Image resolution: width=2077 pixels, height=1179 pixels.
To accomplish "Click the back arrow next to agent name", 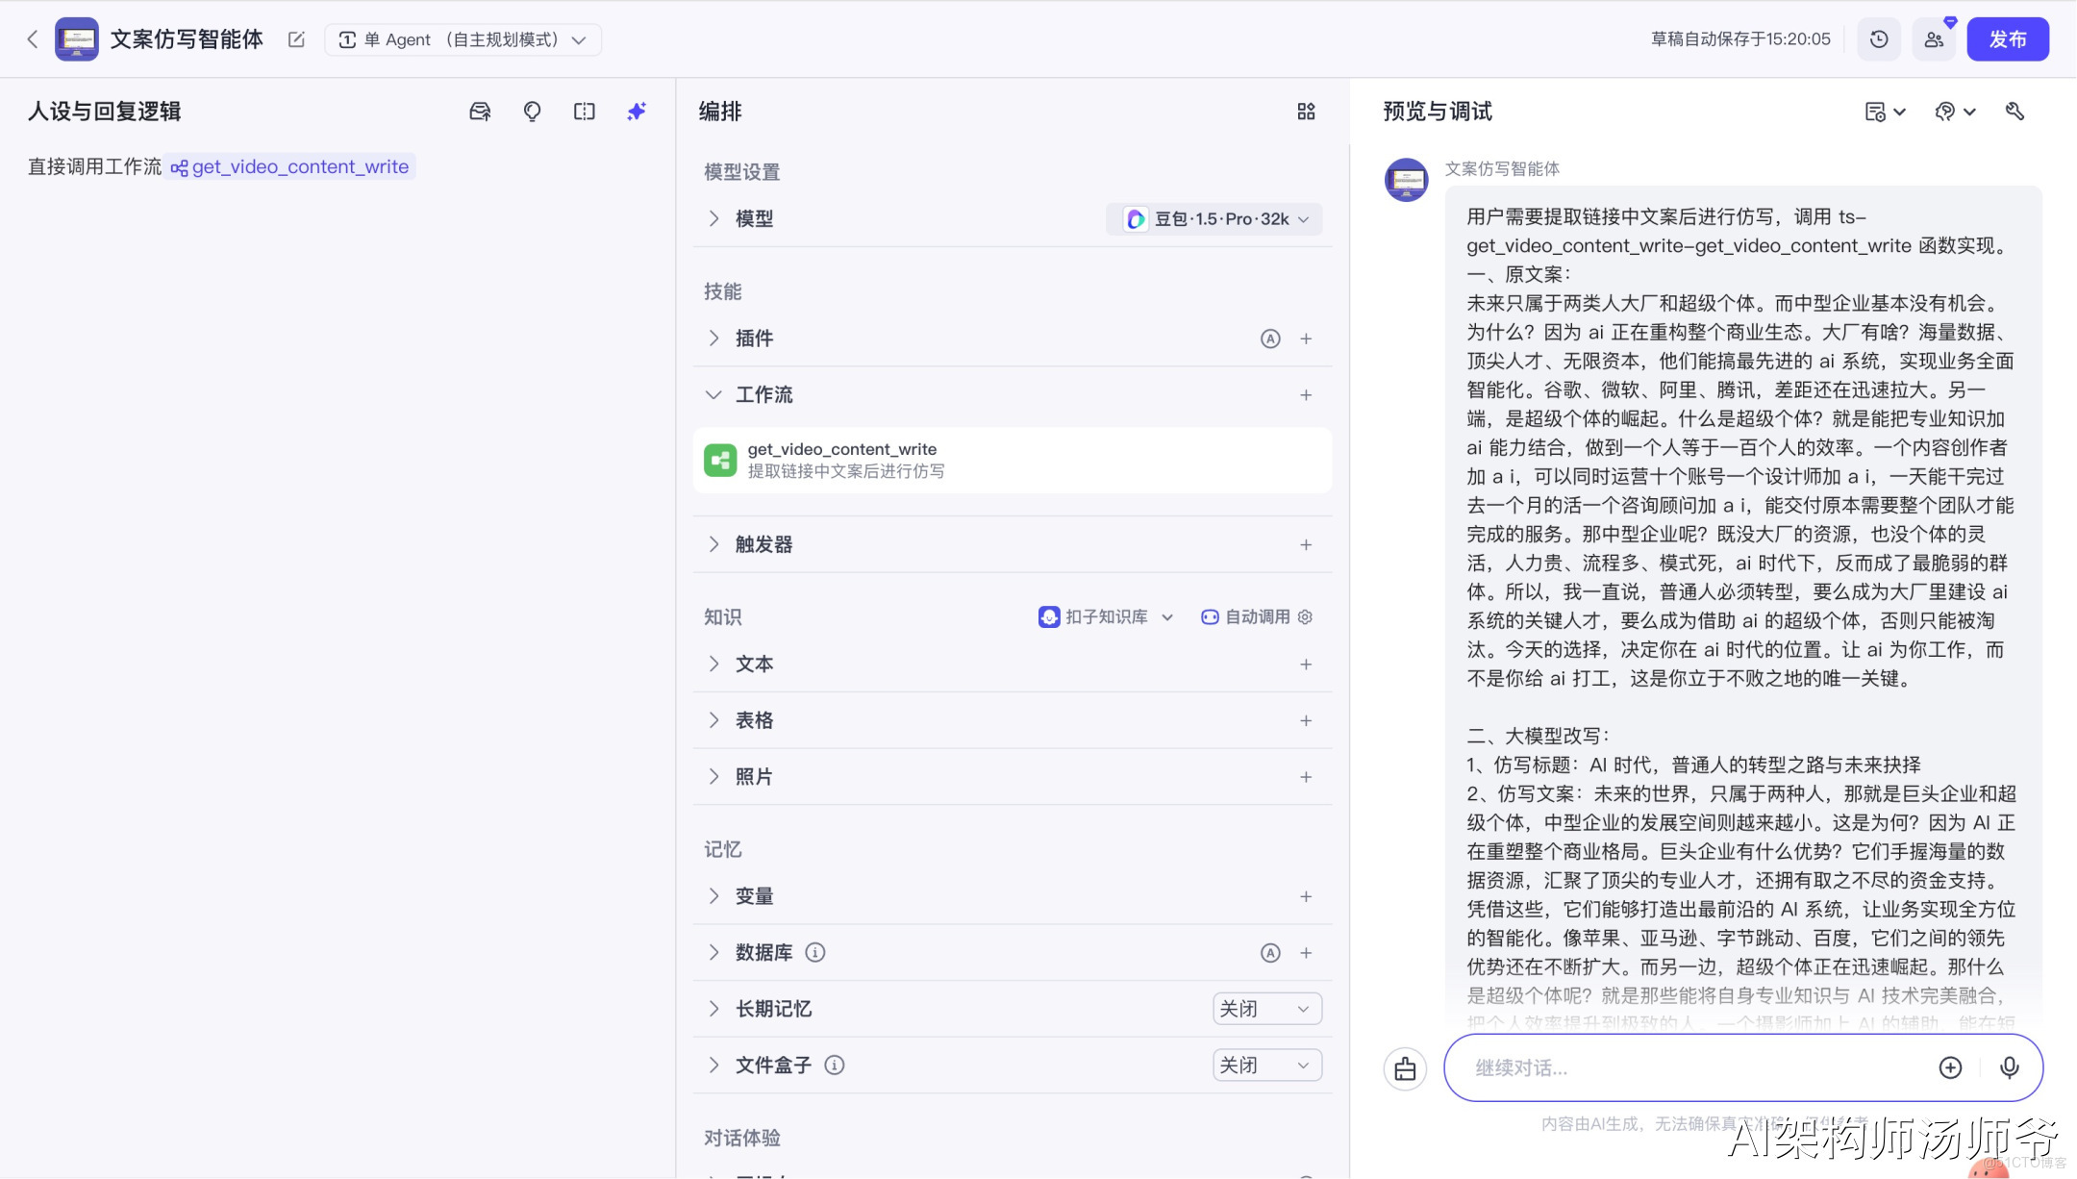I will tap(33, 39).
